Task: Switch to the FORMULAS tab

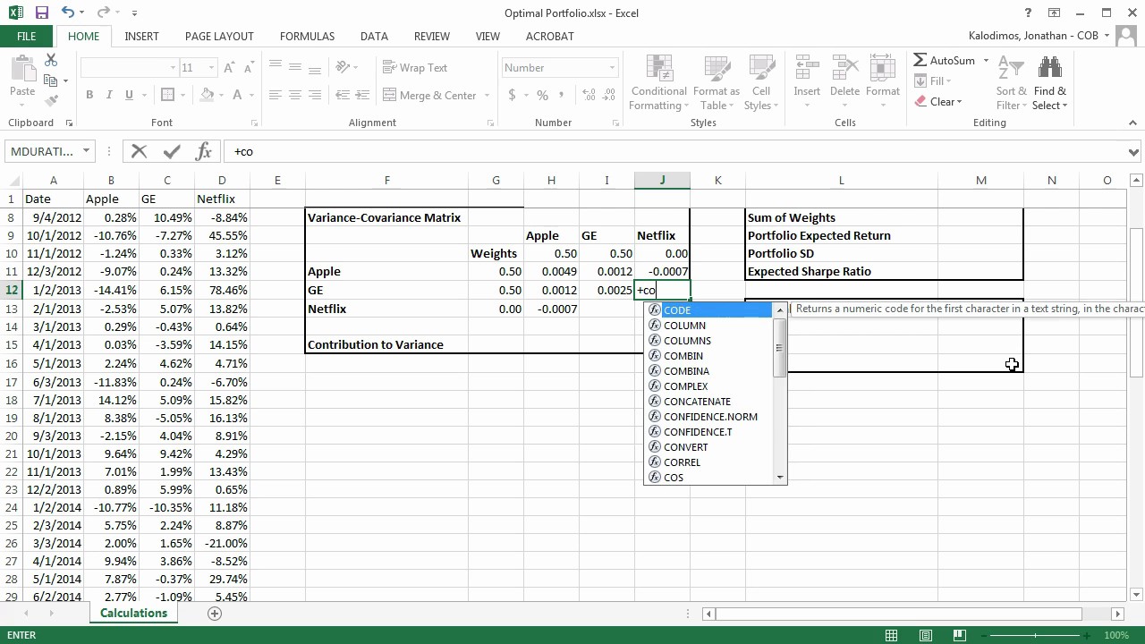Action: [307, 36]
